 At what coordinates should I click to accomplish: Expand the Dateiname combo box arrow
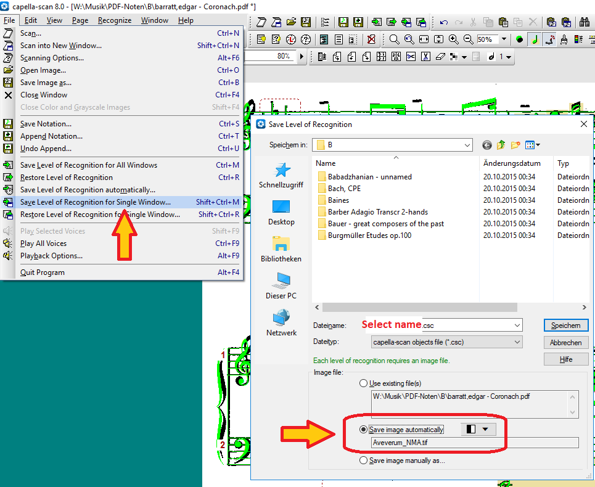(x=517, y=325)
